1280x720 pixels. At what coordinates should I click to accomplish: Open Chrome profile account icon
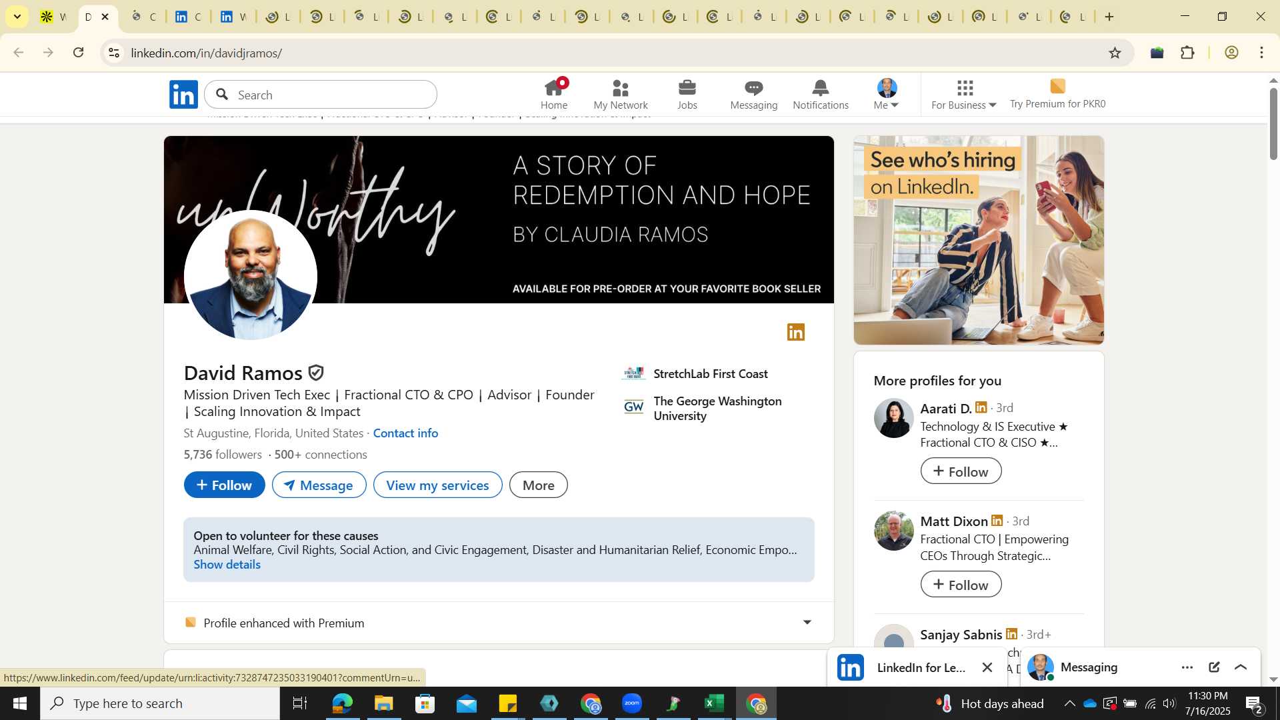[x=1231, y=53]
